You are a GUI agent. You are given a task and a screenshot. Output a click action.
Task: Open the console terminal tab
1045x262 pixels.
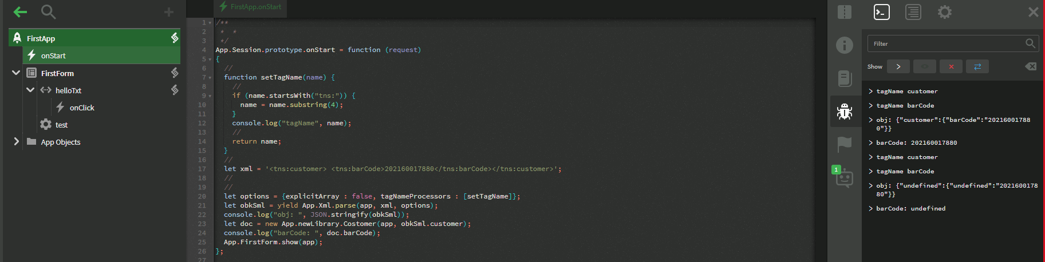pyautogui.click(x=882, y=12)
